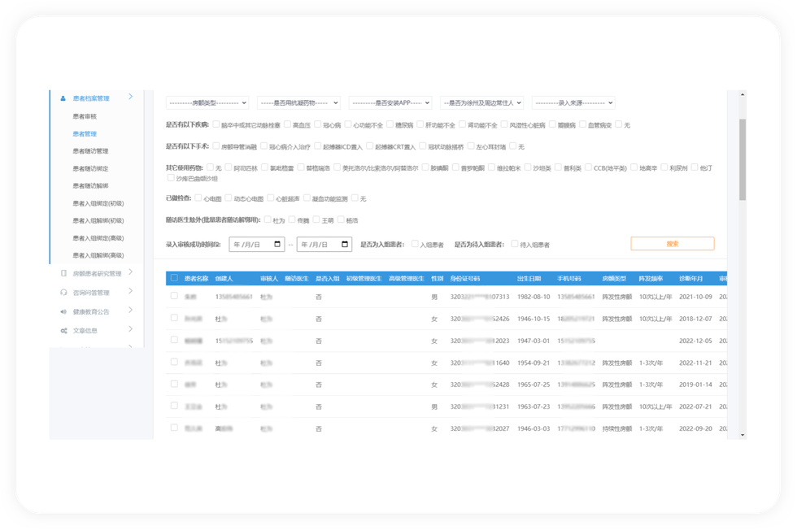Click the scrollbar down arrow
This screenshot has width=797, height=530.
coord(743,435)
